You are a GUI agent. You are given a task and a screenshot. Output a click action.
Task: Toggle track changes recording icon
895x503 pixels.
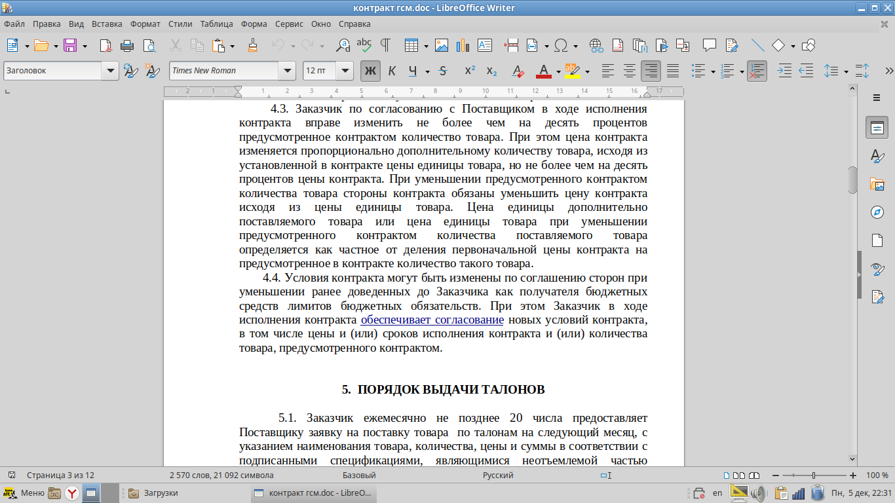tap(731, 45)
